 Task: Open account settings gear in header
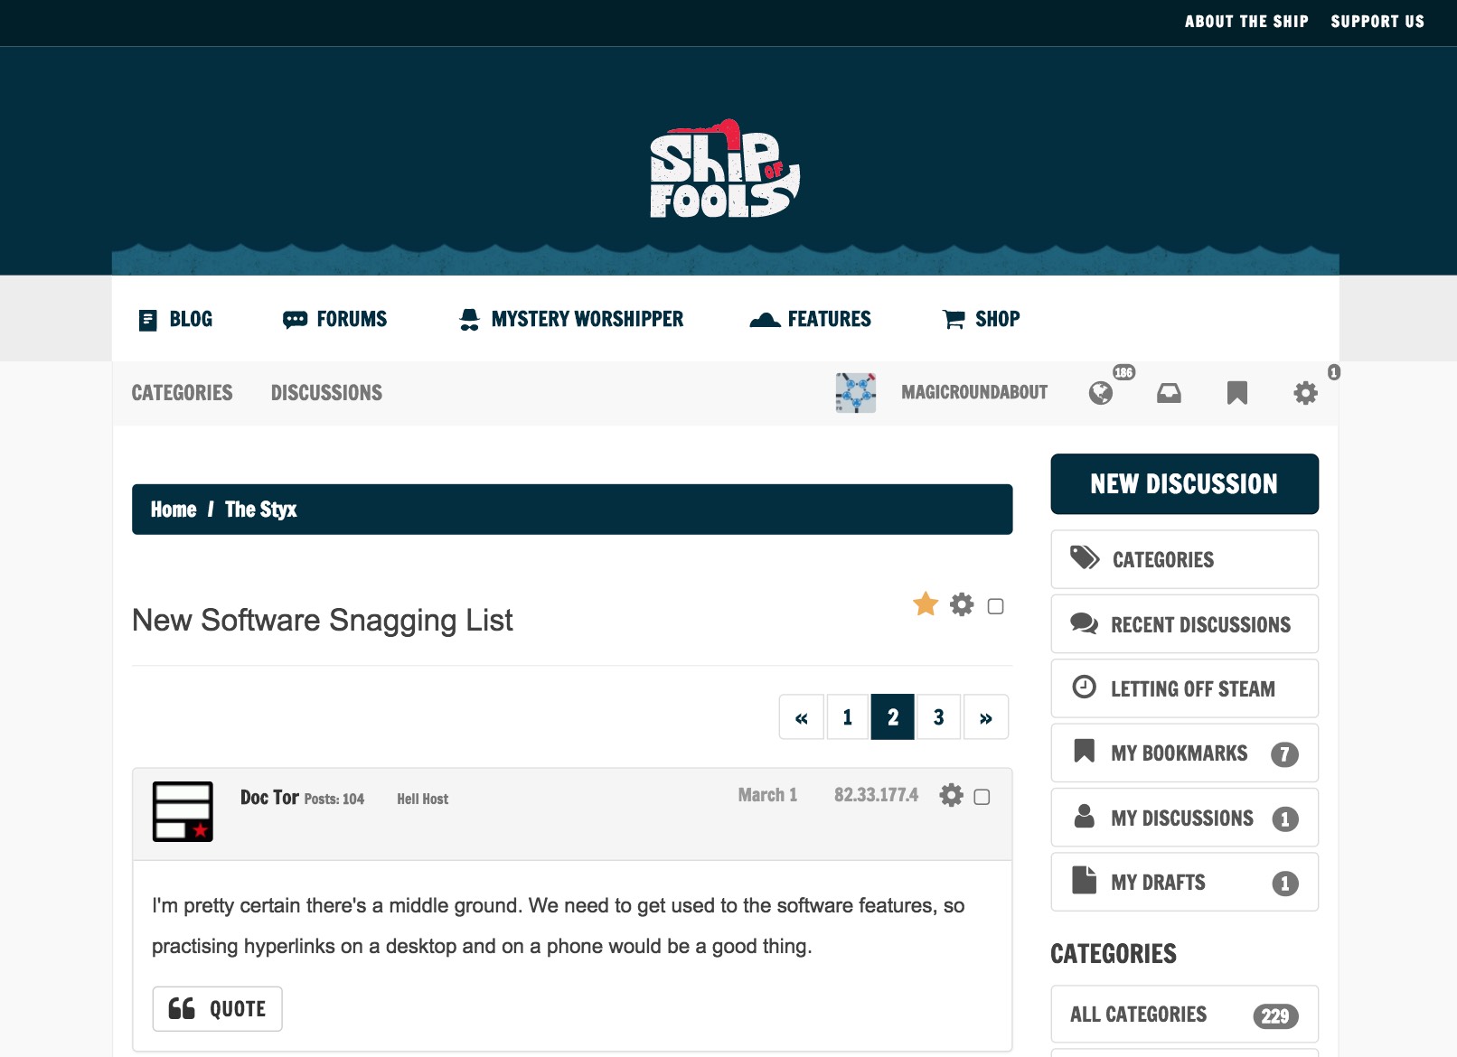(1305, 392)
